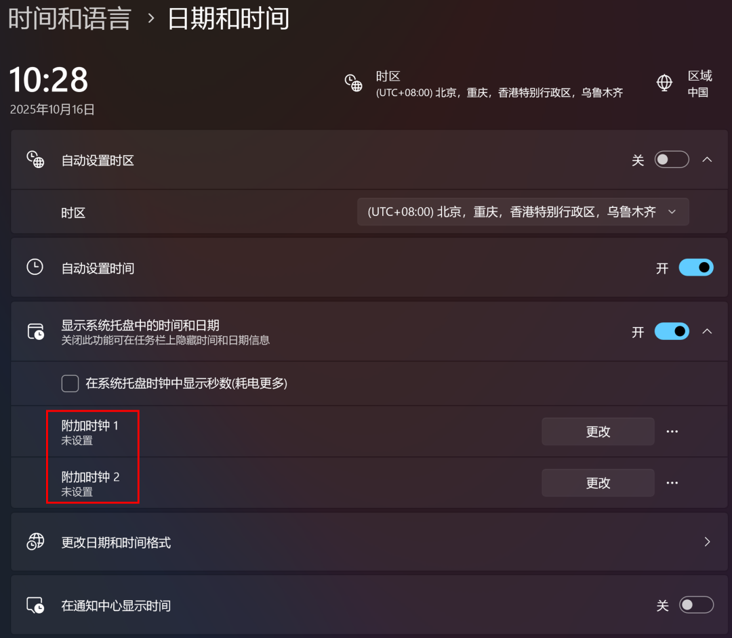This screenshot has width=732, height=638.
Task: Click the clock icon beside 自动设置时间
Action: coord(35,268)
